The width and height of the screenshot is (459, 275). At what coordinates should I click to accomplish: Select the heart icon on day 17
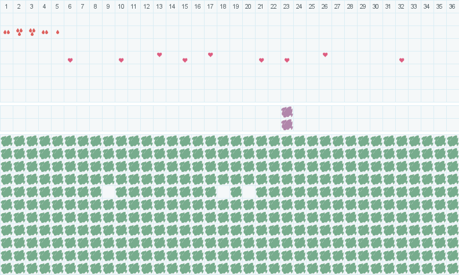pyautogui.click(x=210, y=54)
